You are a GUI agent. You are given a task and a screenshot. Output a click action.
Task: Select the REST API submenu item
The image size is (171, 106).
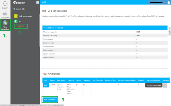(21, 26)
